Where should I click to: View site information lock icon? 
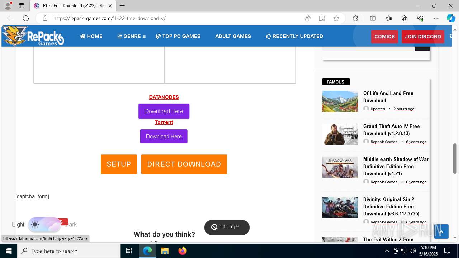pyautogui.click(x=45, y=18)
